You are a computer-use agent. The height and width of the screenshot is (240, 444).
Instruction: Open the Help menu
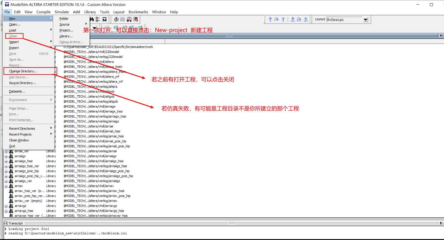tap(174, 12)
